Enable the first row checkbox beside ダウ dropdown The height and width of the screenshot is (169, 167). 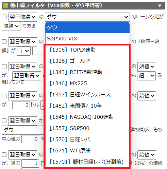(x=4, y=17)
